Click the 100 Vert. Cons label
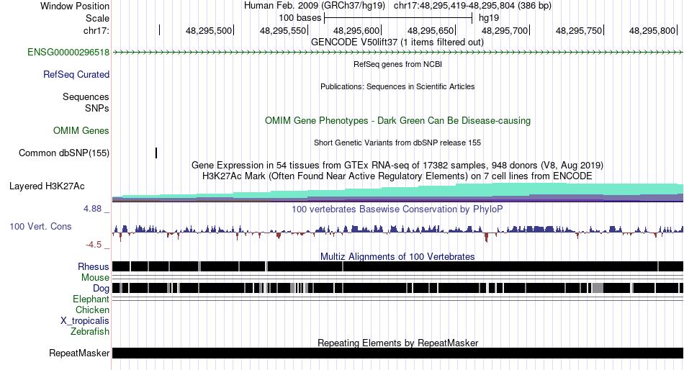This screenshot has height=370, width=684. coord(40,227)
